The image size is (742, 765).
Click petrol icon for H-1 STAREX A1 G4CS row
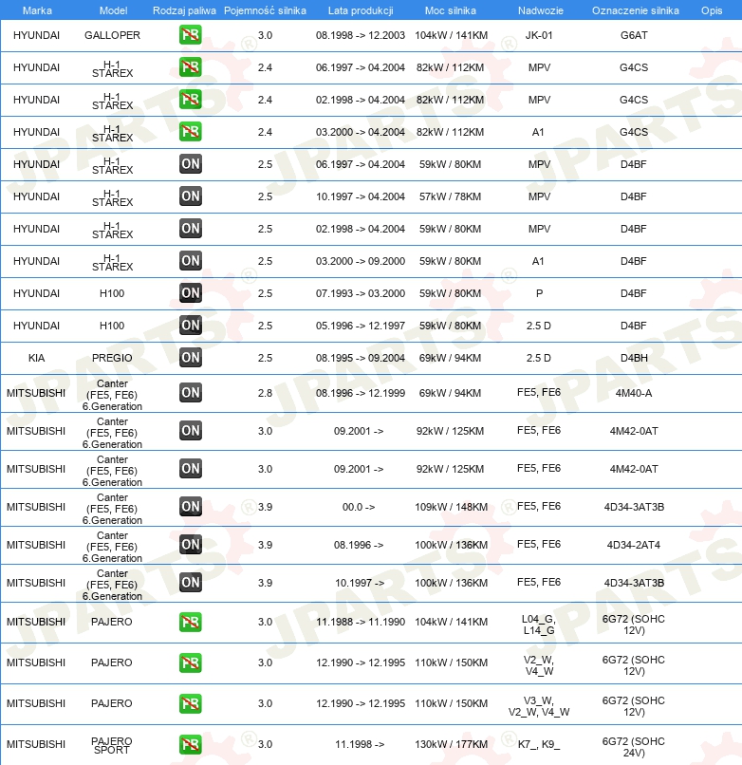(191, 131)
